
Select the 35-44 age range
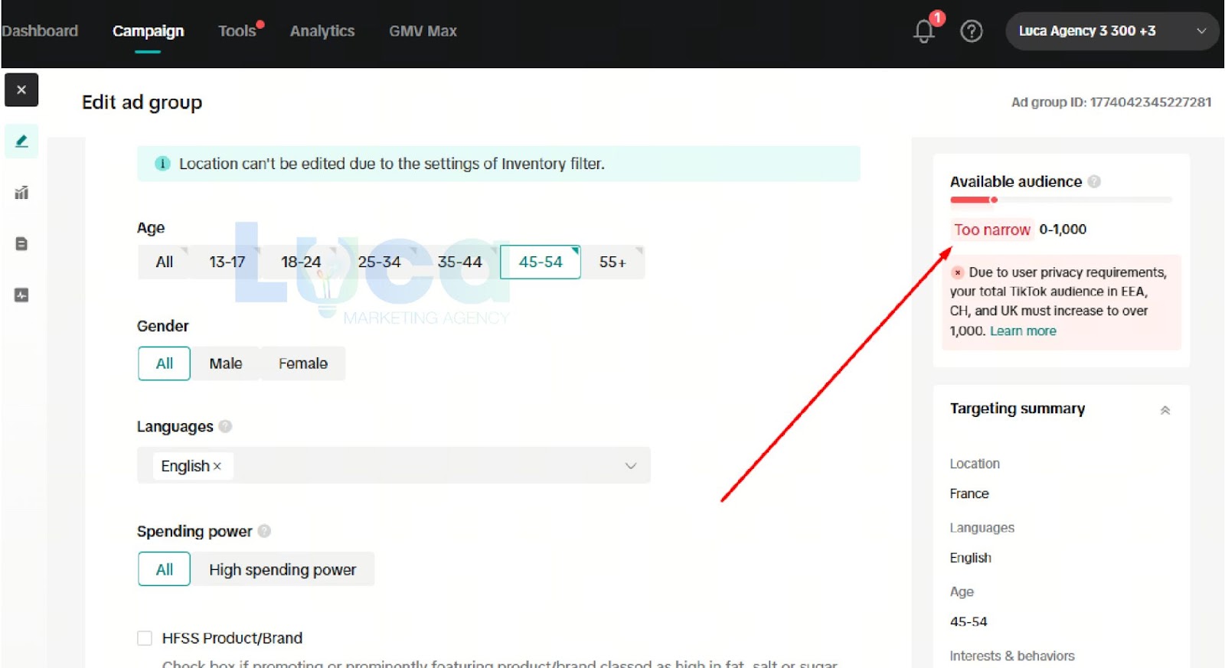[459, 262]
